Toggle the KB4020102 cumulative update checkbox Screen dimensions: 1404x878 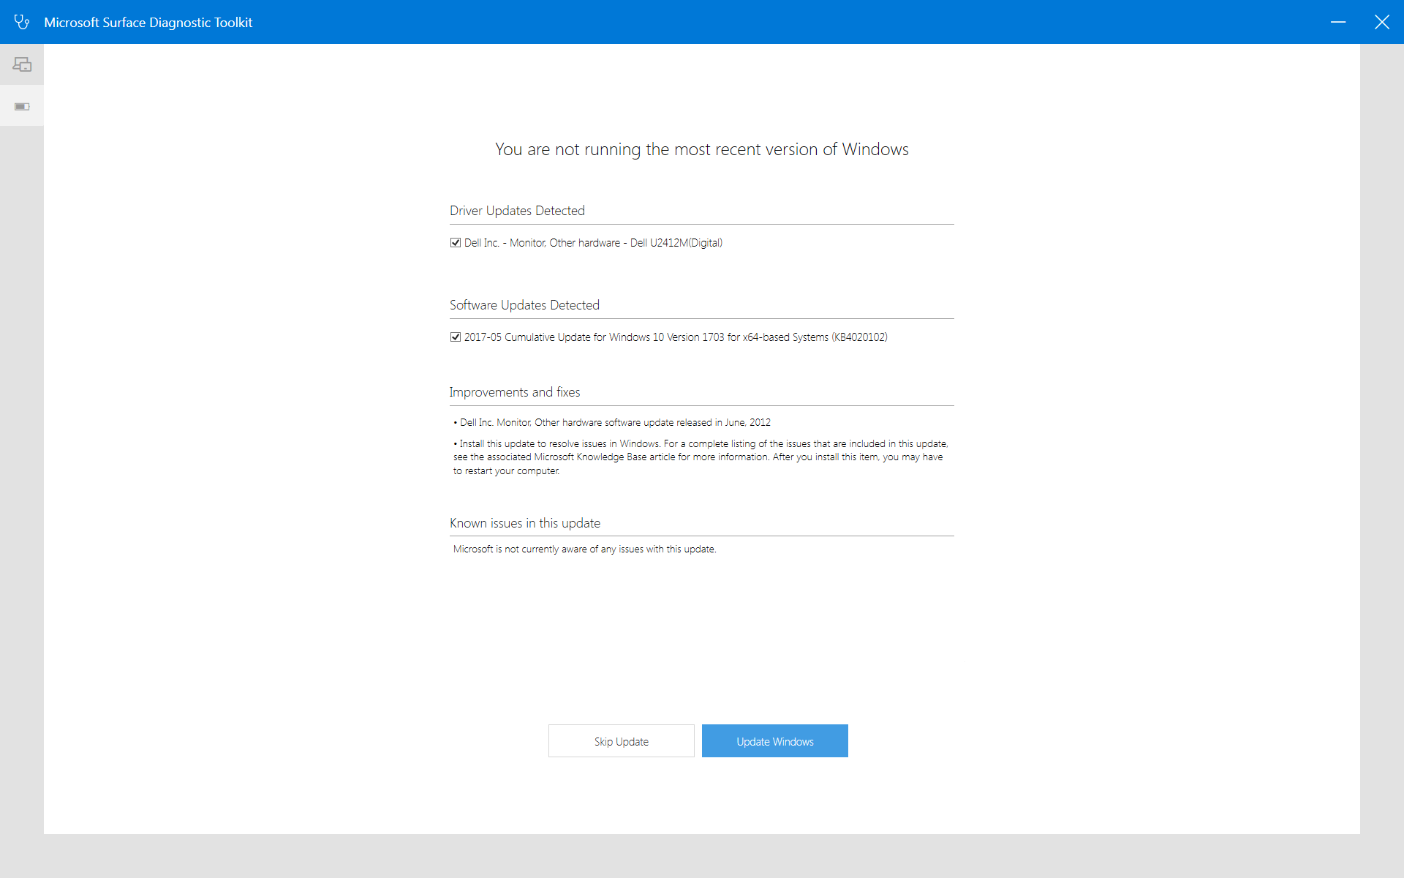(x=456, y=337)
